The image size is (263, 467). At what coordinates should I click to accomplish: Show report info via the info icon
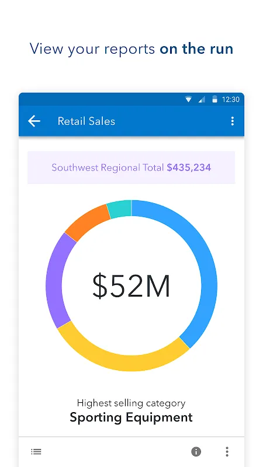[196, 452]
